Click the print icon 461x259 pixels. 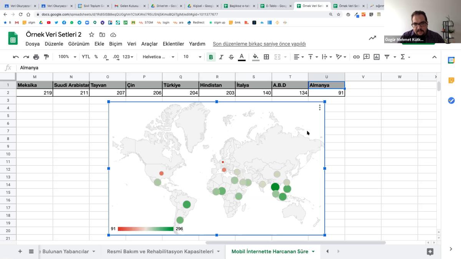click(36, 57)
